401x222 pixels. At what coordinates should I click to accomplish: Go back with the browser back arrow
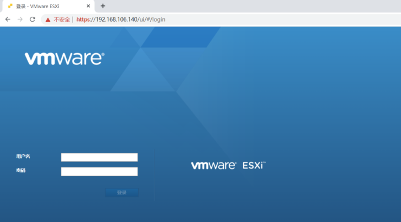[x=8, y=19]
